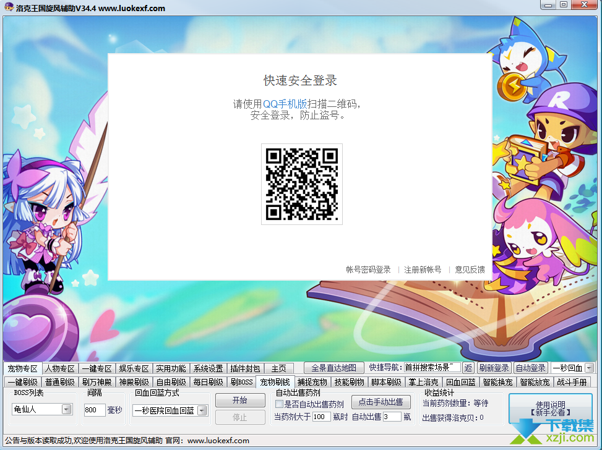Image resolution: width=602 pixels, height=450 pixels.
Task: Open the 系统设置 tab
Action: point(209,368)
